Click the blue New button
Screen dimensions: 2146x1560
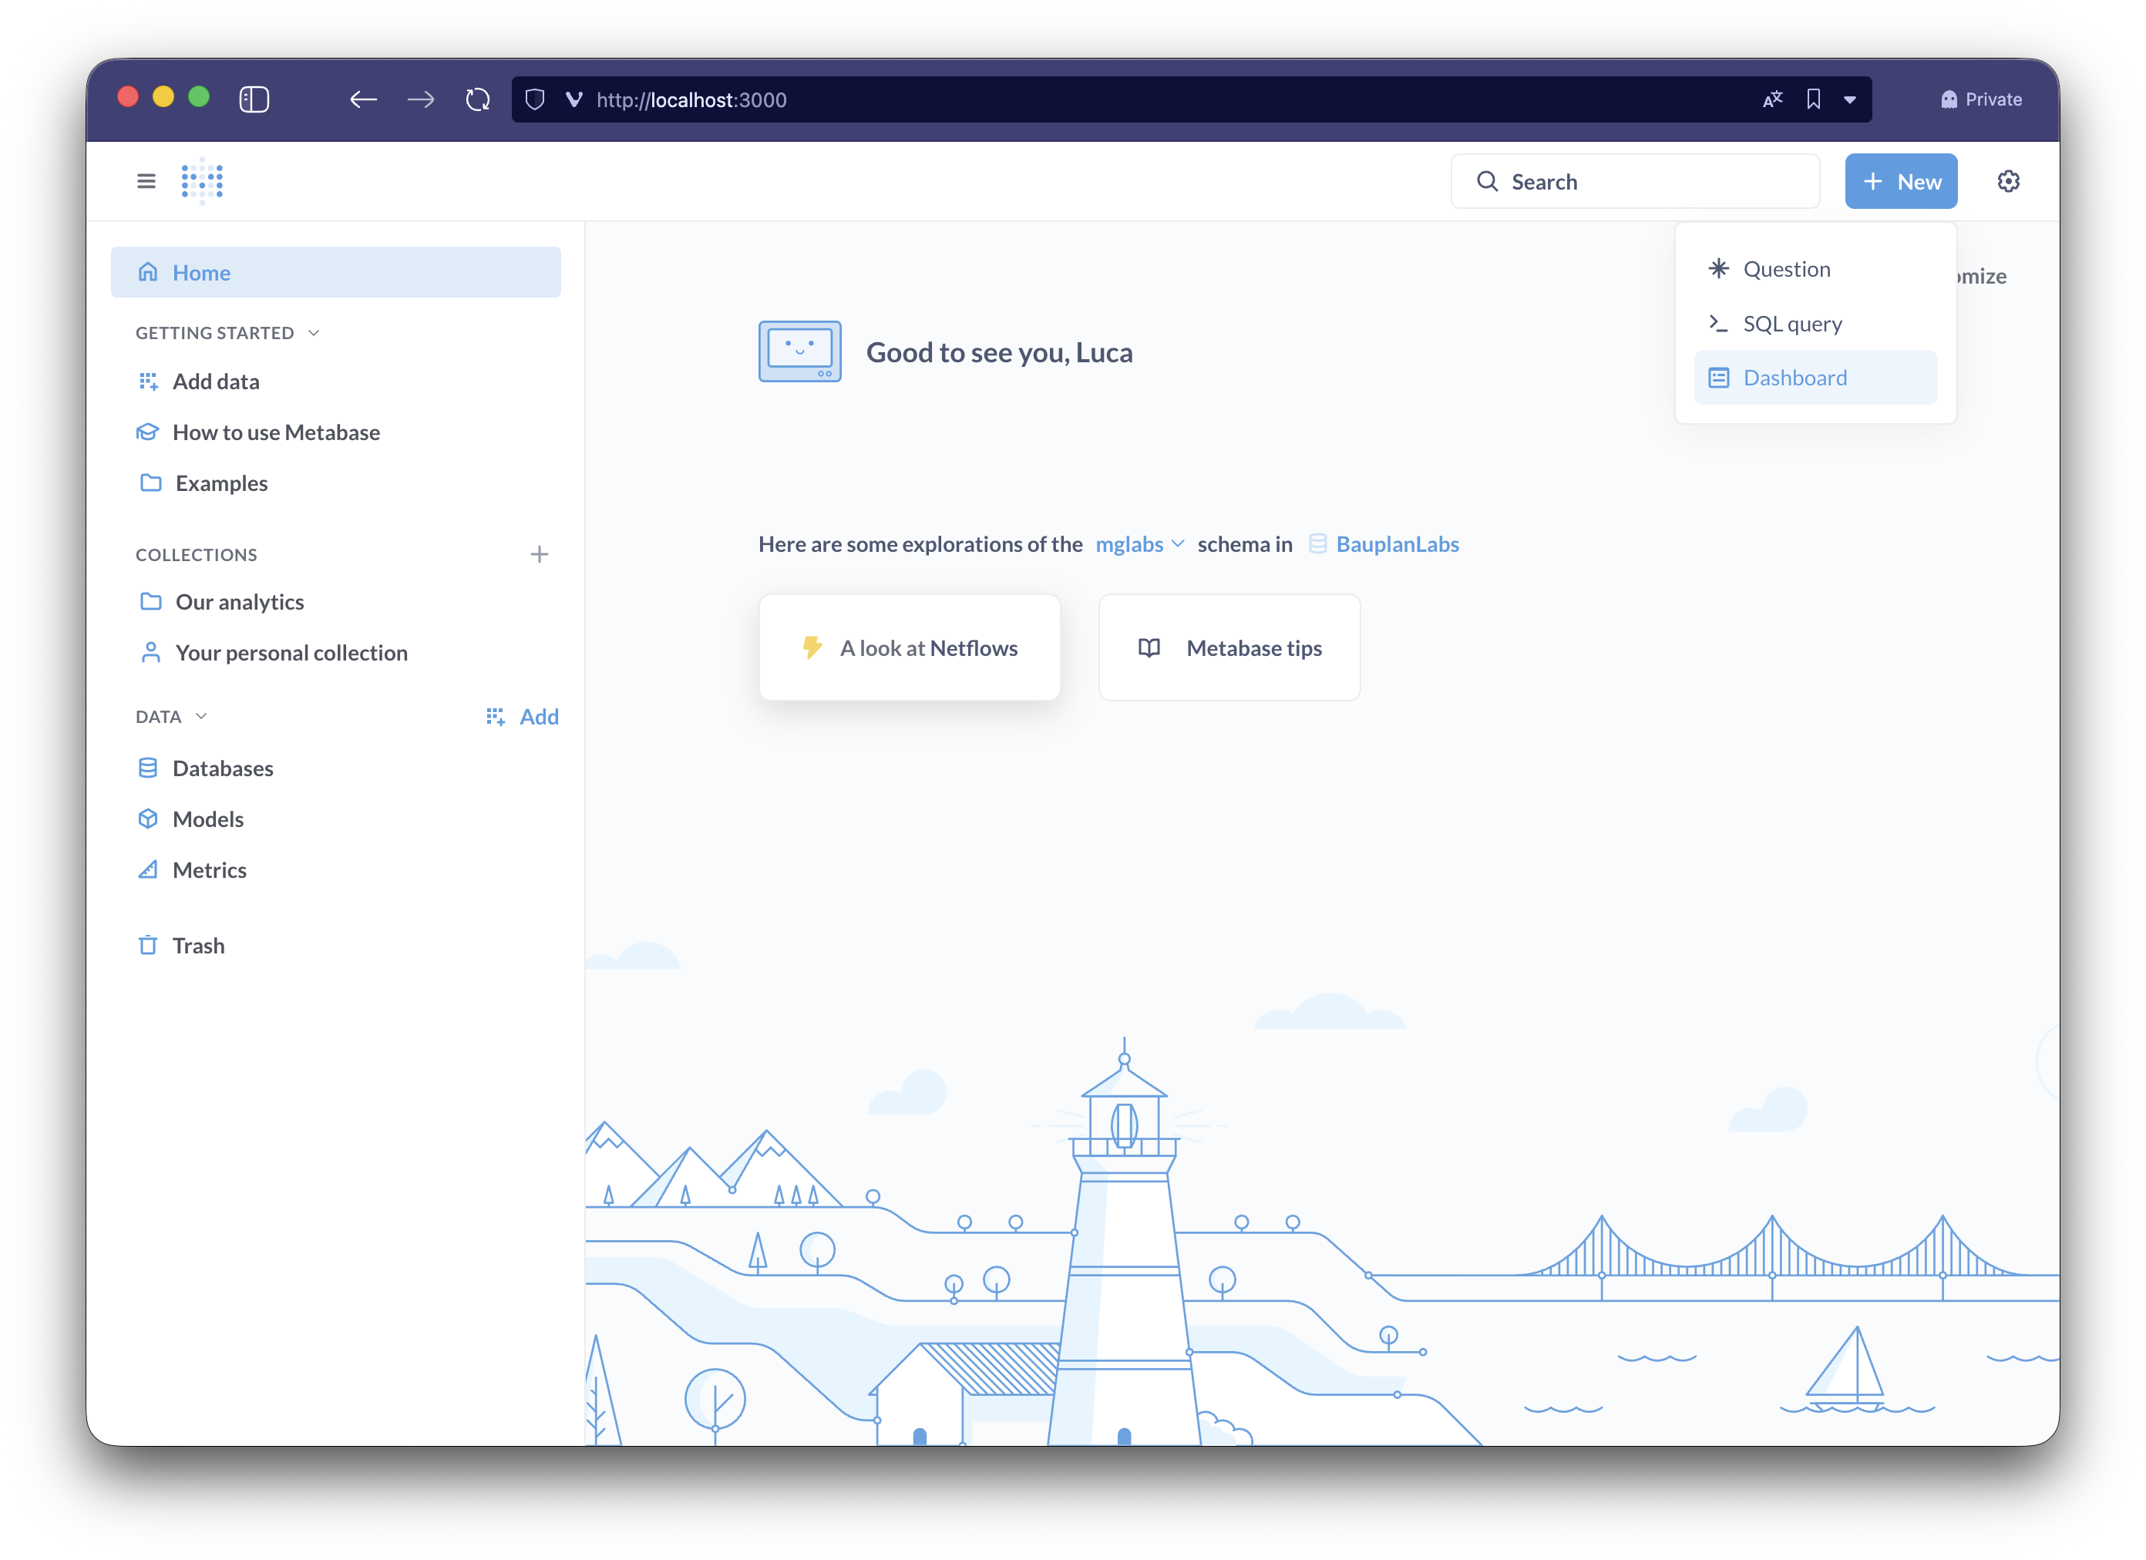[1900, 182]
